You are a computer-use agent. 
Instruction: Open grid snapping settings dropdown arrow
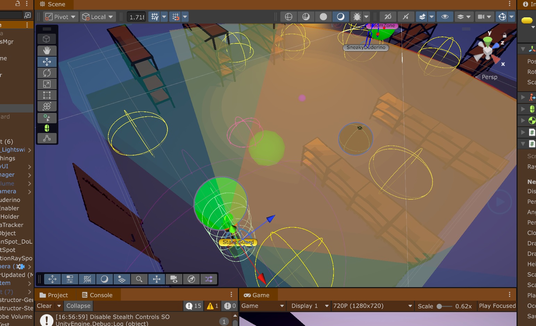pyautogui.click(x=164, y=17)
